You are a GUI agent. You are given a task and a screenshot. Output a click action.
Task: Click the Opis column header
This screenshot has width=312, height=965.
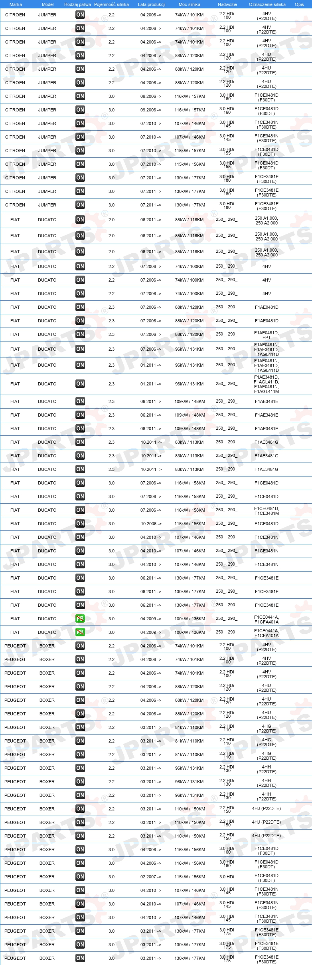(x=299, y=4)
